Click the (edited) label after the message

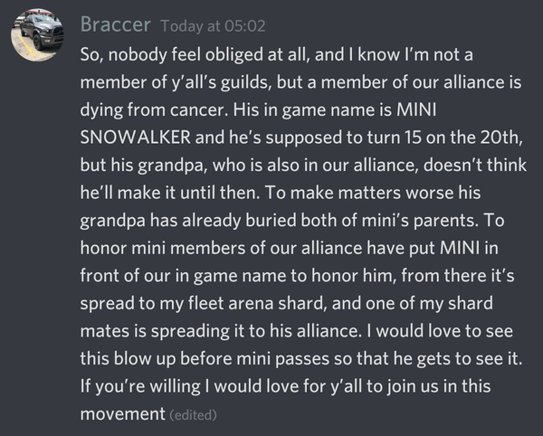[195, 417]
